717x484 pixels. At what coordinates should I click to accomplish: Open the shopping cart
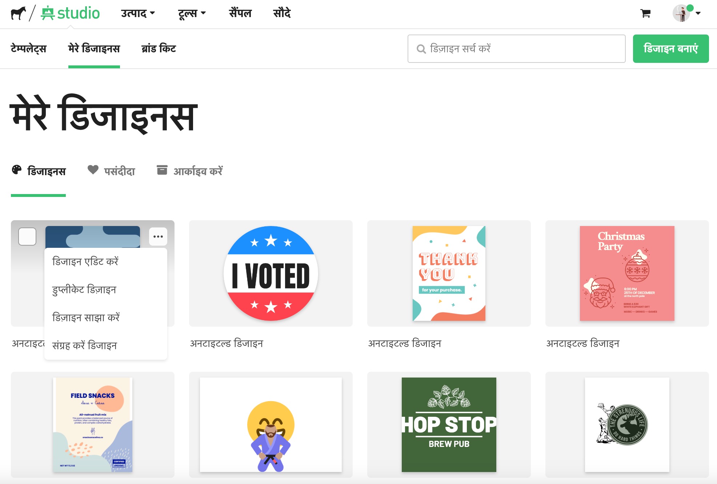click(x=645, y=13)
